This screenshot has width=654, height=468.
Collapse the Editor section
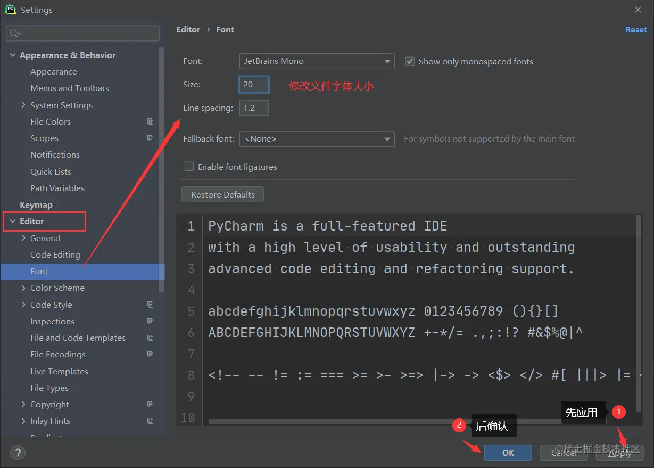[12, 221]
